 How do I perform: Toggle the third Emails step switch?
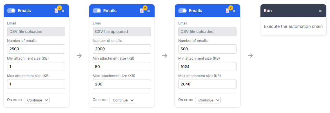(182, 11)
